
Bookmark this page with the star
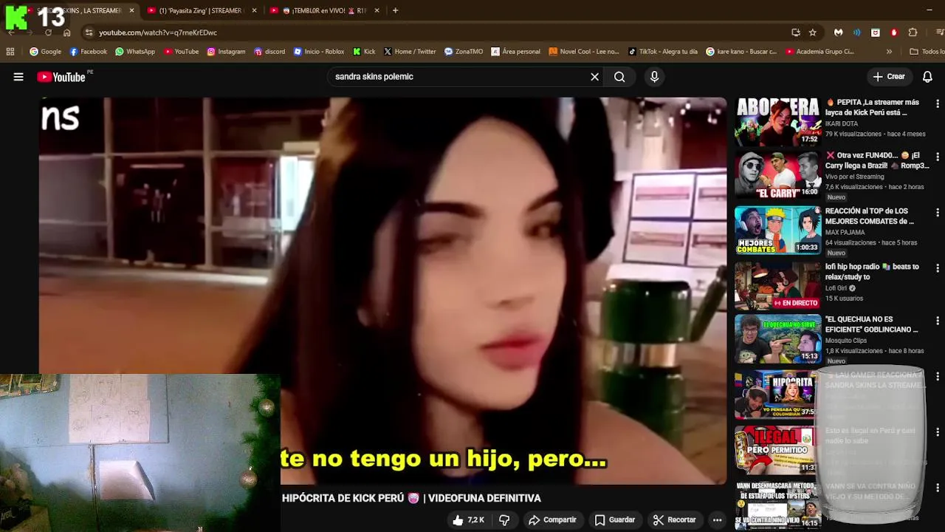click(x=813, y=33)
